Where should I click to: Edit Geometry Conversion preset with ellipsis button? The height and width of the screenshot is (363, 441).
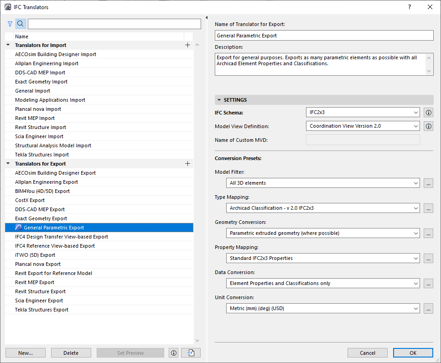point(428,233)
